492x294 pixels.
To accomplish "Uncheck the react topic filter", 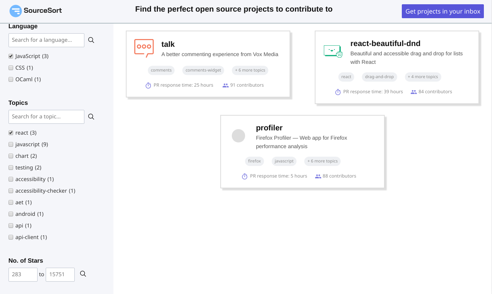I will [11, 133].
